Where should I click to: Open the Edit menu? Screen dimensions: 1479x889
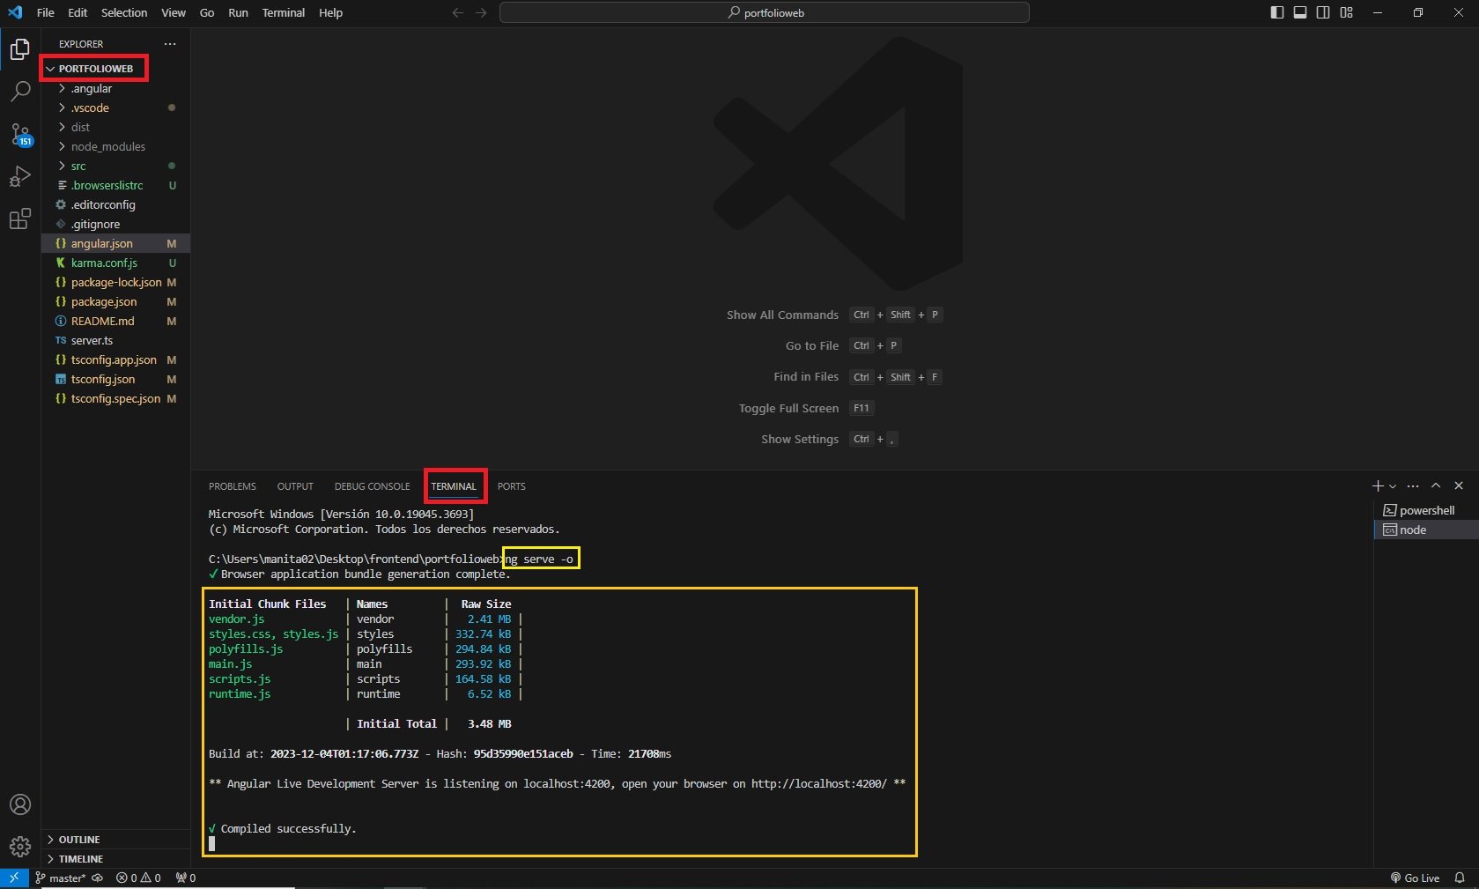tap(78, 12)
